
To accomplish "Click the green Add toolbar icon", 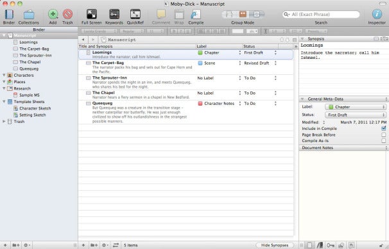I will click(x=53, y=14).
